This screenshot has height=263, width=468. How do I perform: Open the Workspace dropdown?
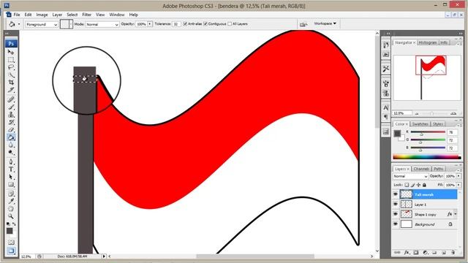click(325, 23)
